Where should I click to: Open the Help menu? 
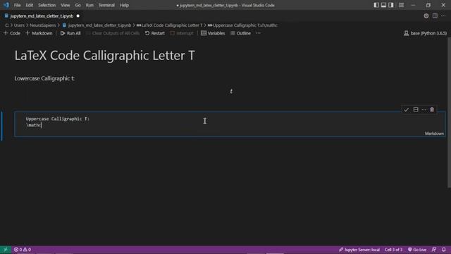124,5
